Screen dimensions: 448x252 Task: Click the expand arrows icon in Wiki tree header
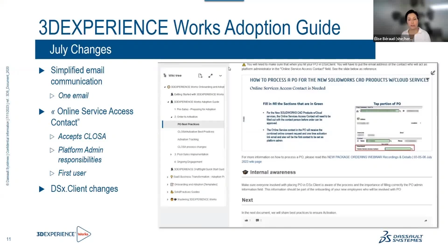coord(210,76)
